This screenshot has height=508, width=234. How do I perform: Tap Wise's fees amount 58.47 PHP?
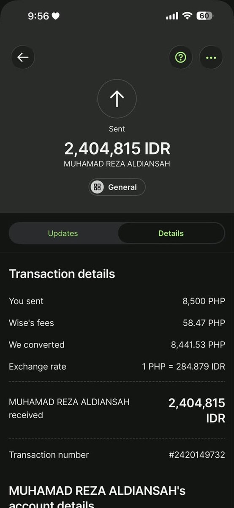(204, 323)
